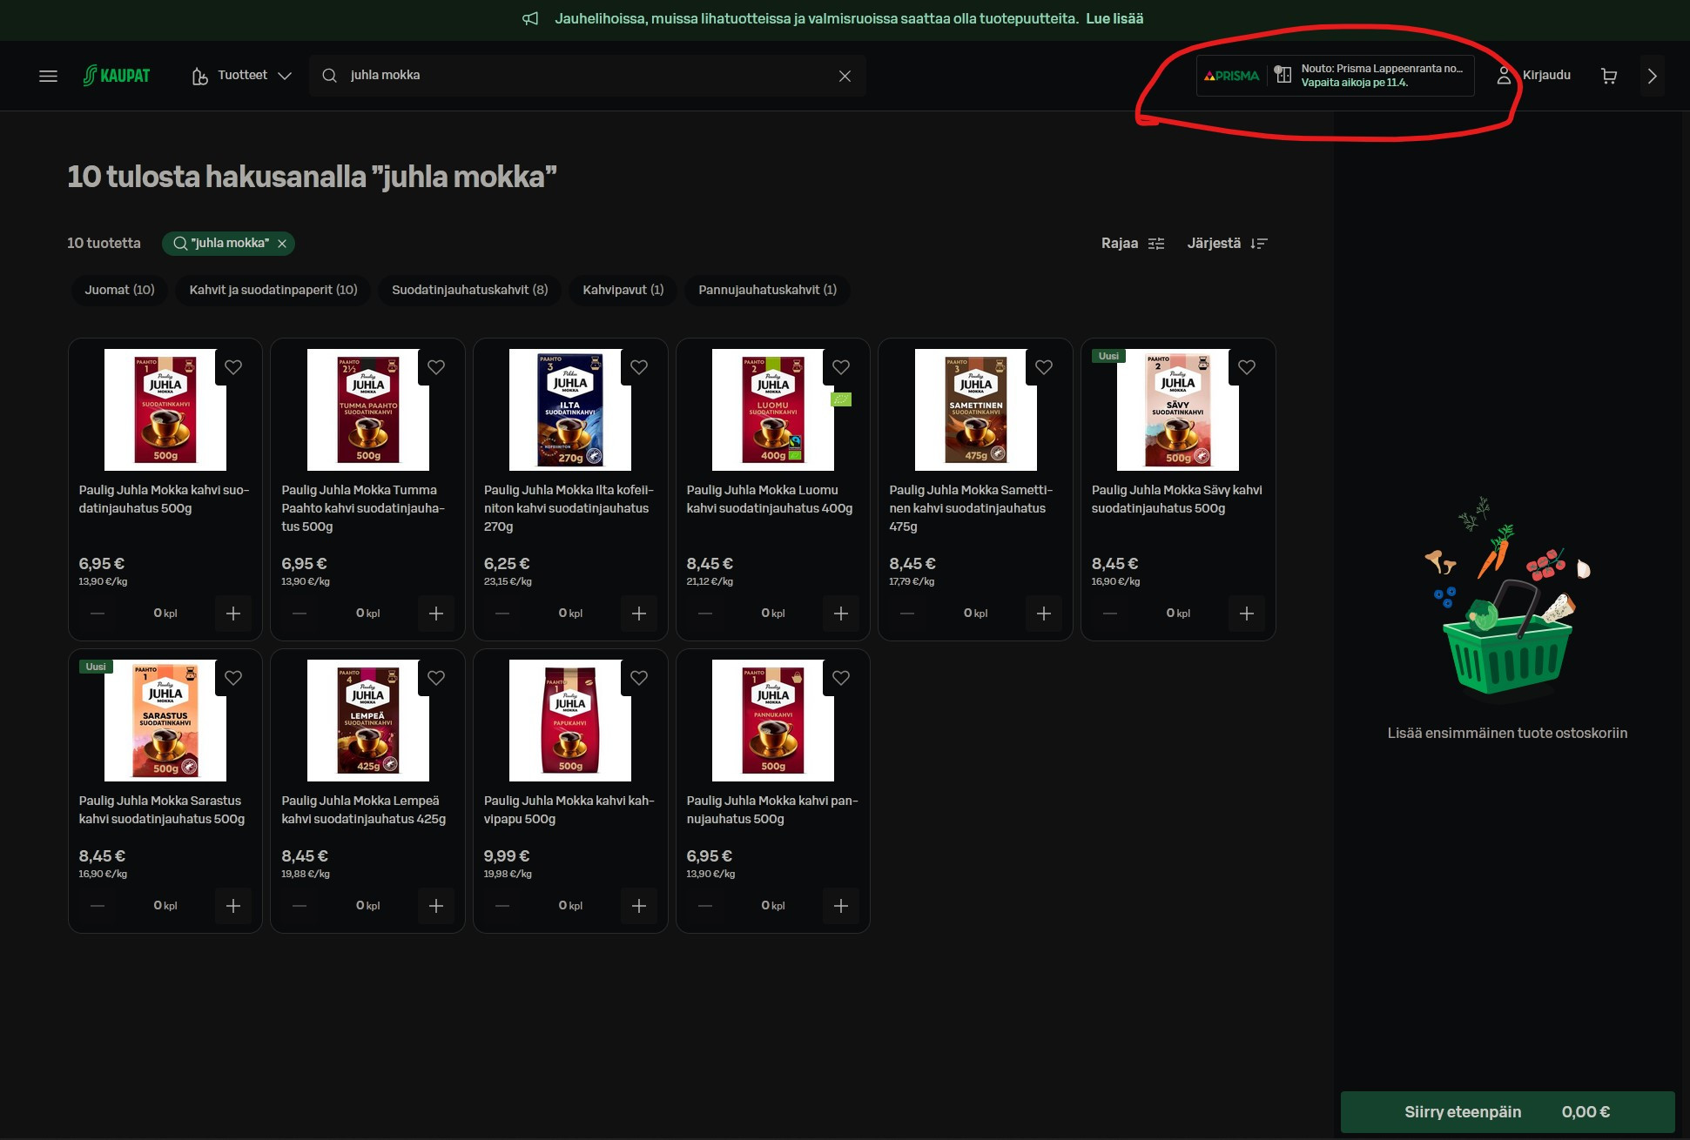This screenshot has height=1140, width=1690.
Task: Decrease quantity of Juhla Mokka Tumma Paahto
Action: point(300,614)
